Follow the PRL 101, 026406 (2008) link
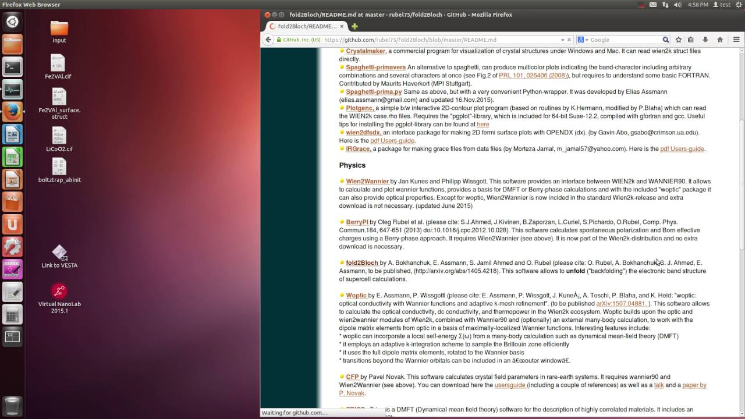The width and height of the screenshot is (745, 419). tap(533, 76)
